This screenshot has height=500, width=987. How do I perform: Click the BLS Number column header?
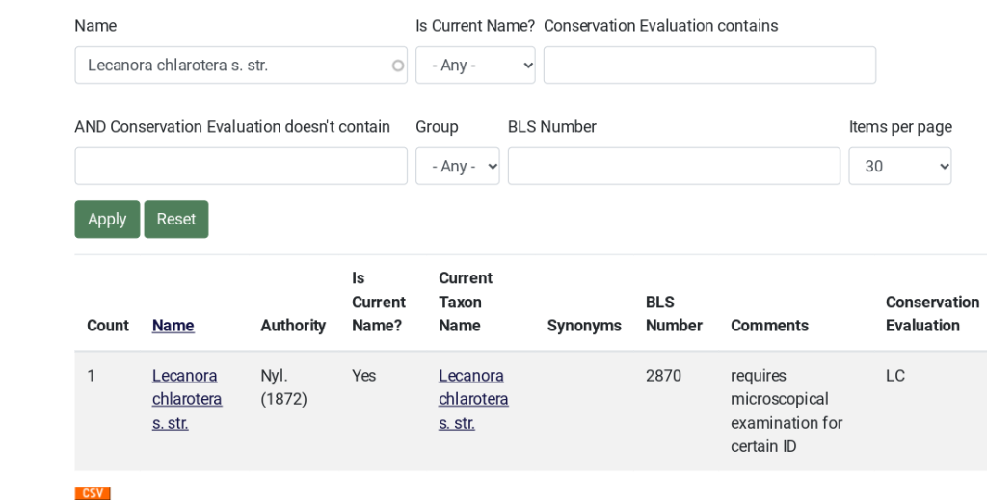(x=674, y=313)
